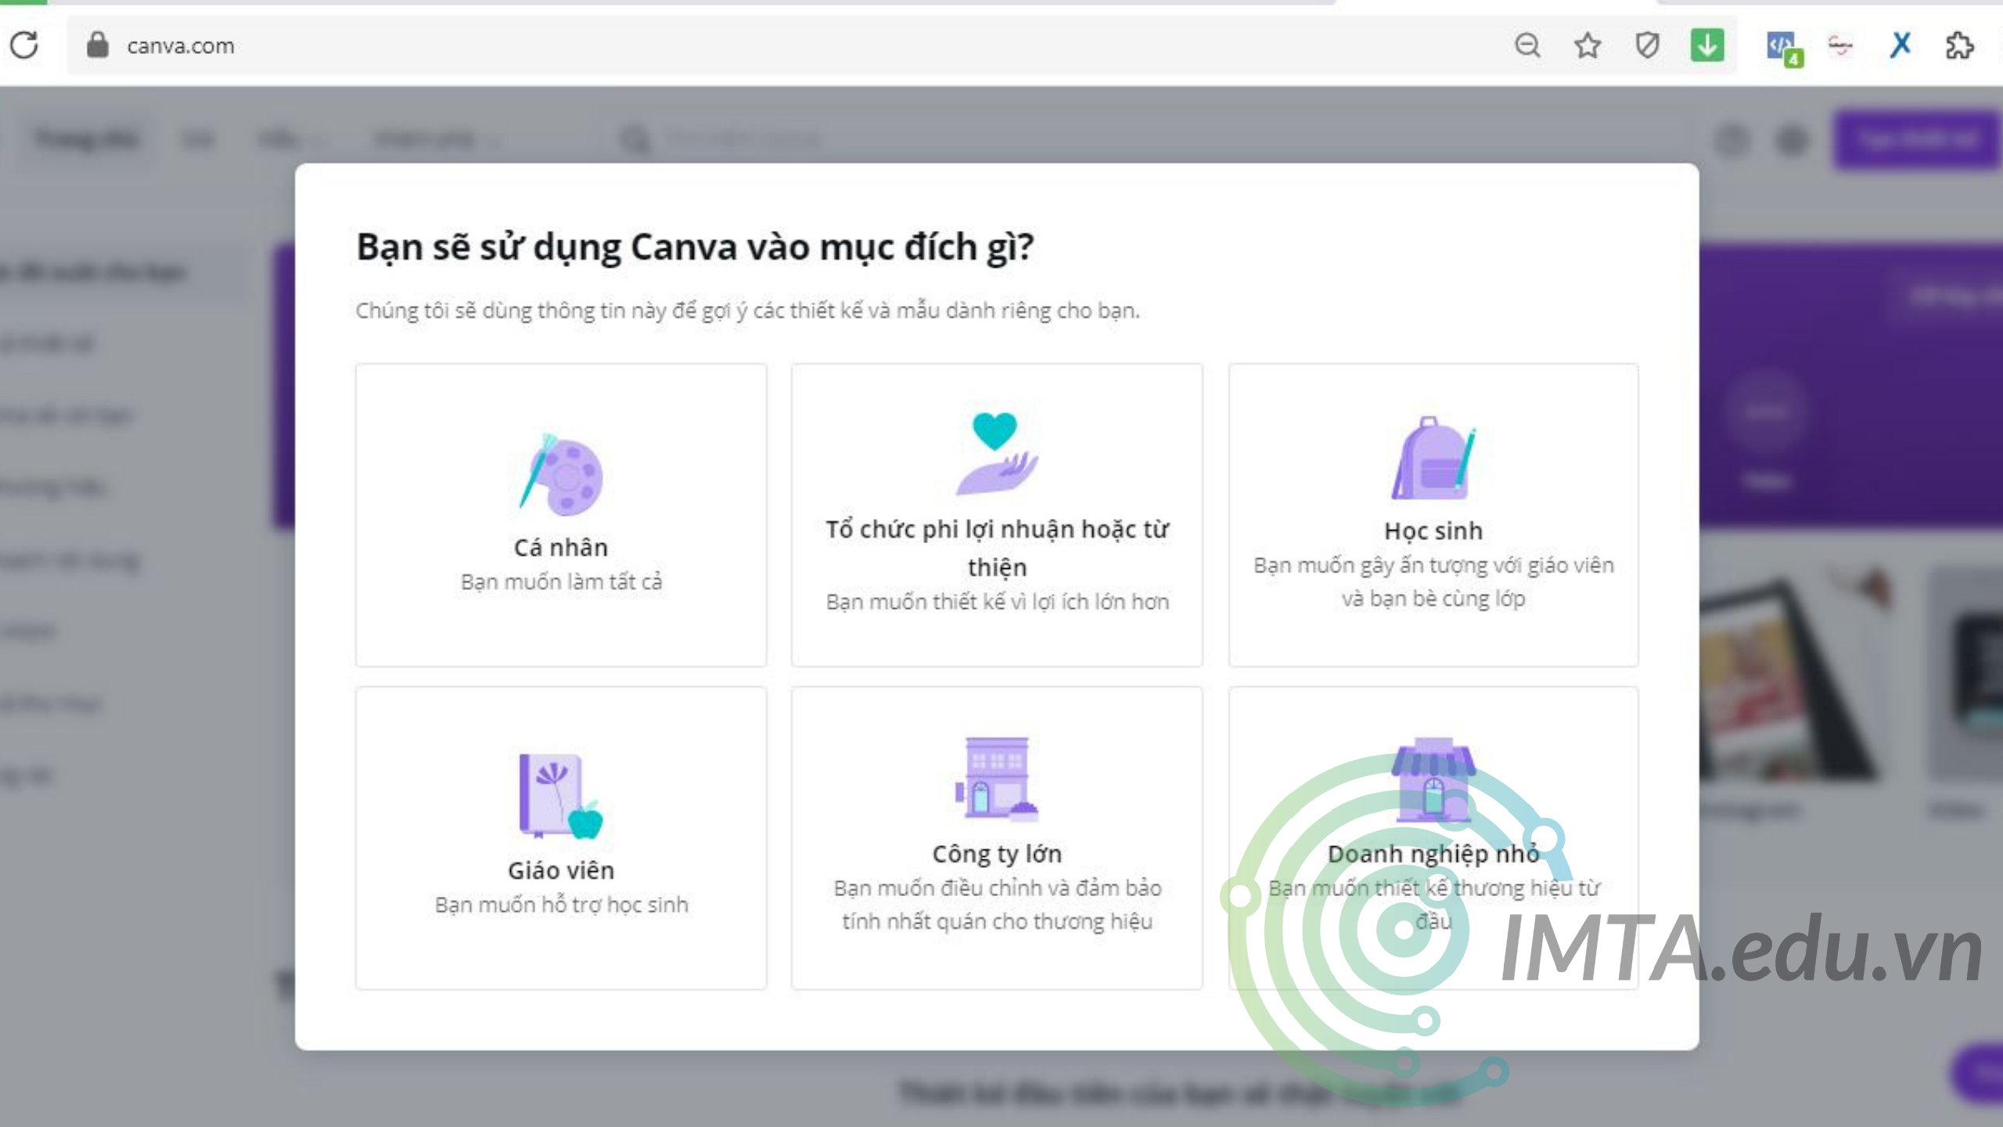
Task: Click text 'Bạn muốn làm tất cả'
Action: click(x=561, y=582)
